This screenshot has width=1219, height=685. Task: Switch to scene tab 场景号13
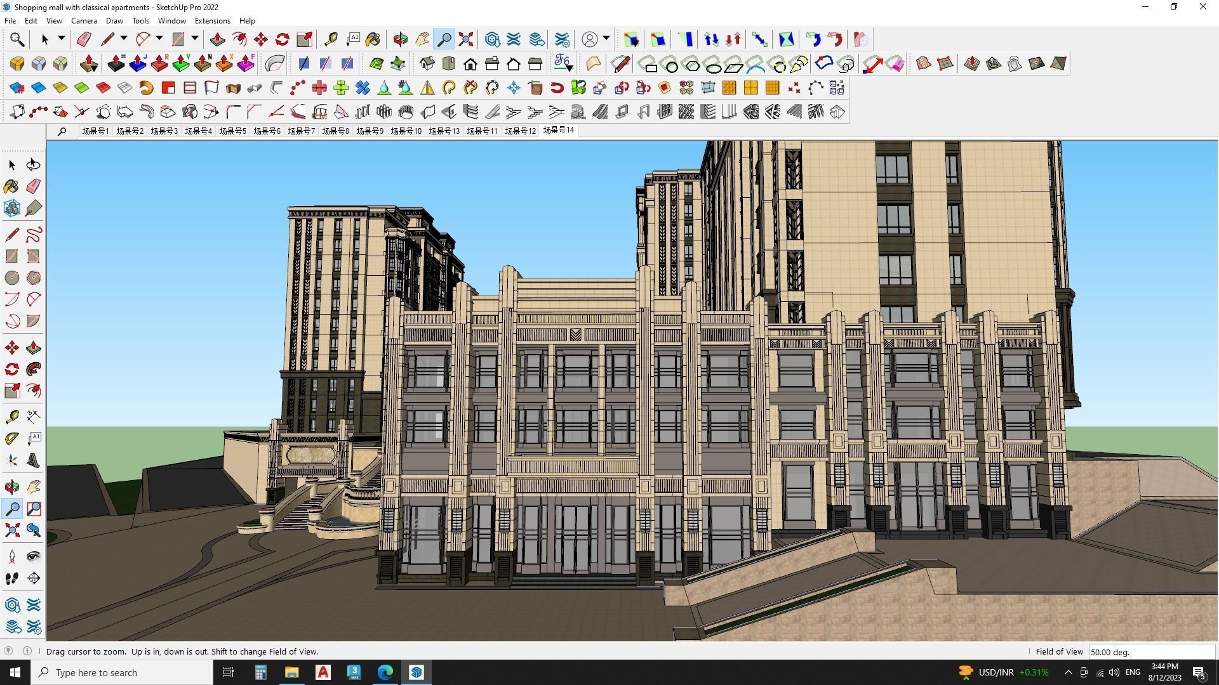(x=444, y=131)
